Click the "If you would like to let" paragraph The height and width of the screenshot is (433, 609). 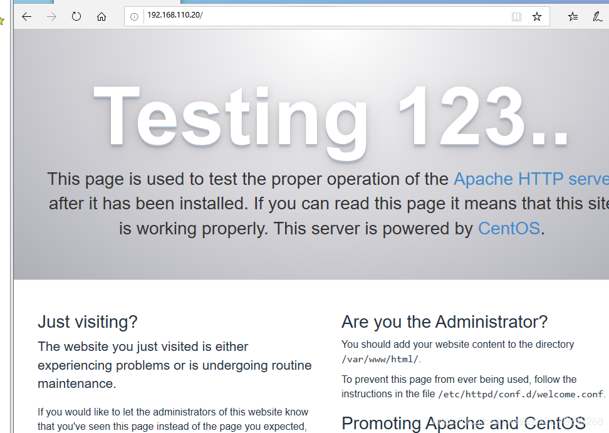tap(173, 419)
